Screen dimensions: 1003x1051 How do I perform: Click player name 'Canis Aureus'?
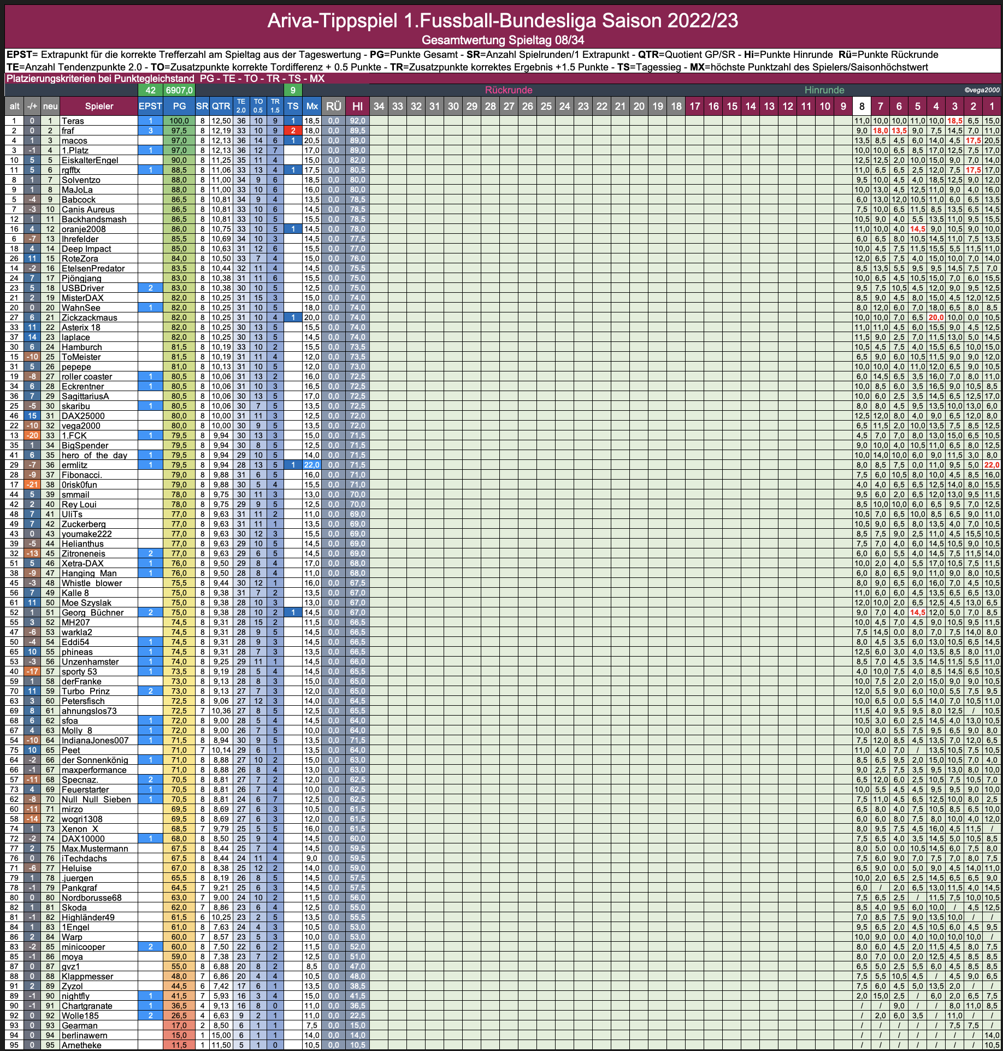[x=88, y=209]
